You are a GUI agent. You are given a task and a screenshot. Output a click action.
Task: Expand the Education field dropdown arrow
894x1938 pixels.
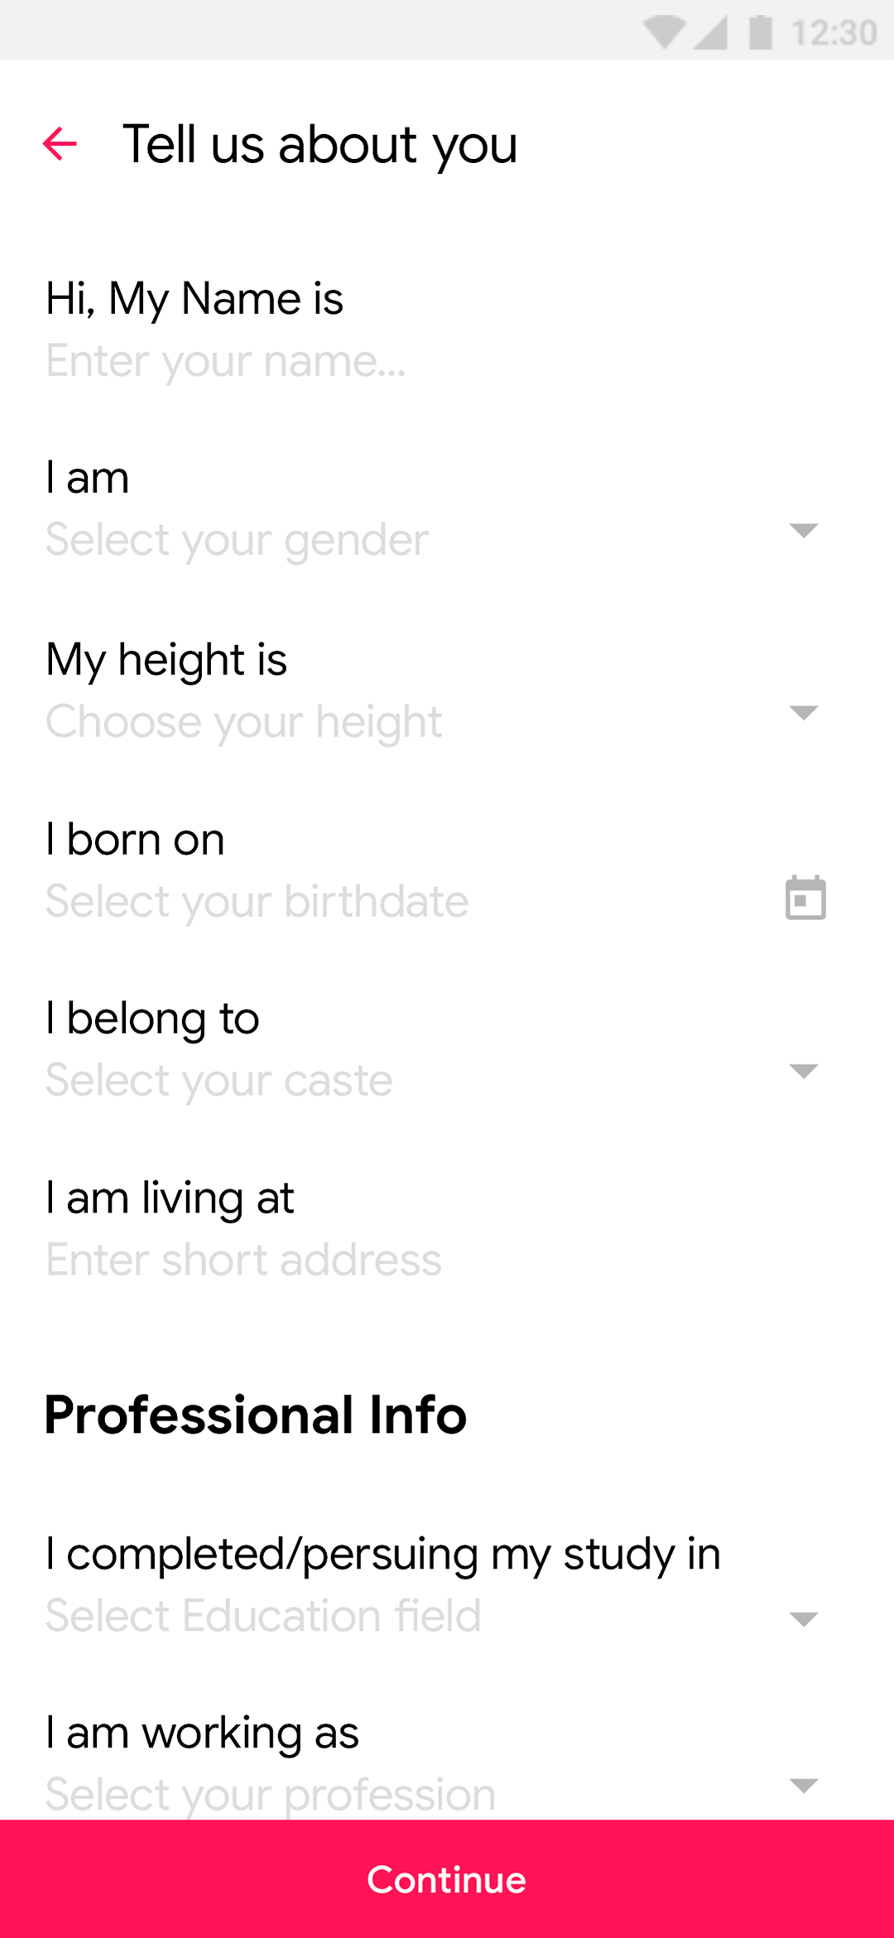pos(804,1619)
